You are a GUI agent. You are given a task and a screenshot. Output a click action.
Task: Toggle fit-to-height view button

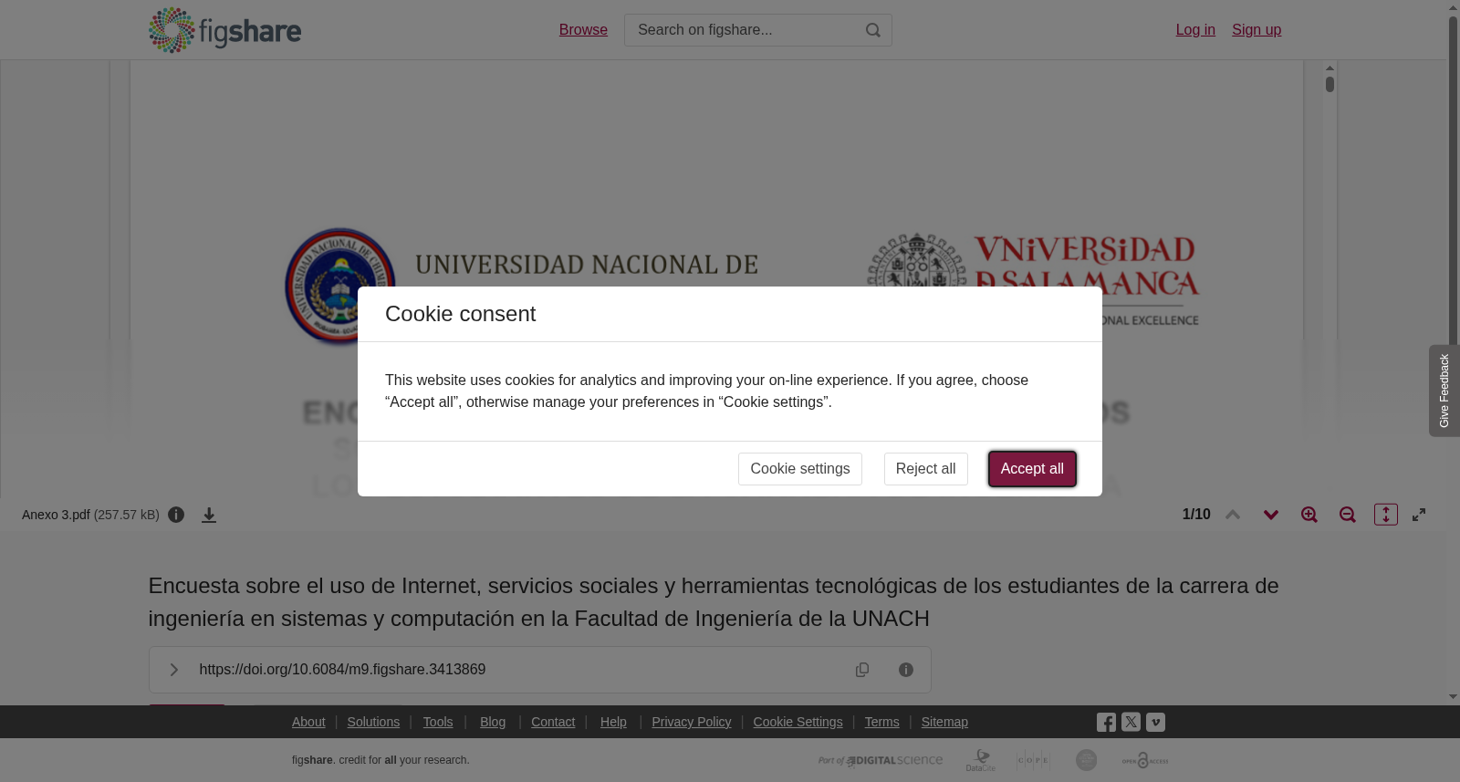[1386, 515]
